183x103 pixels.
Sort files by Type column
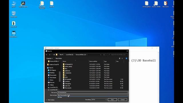[106, 62]
